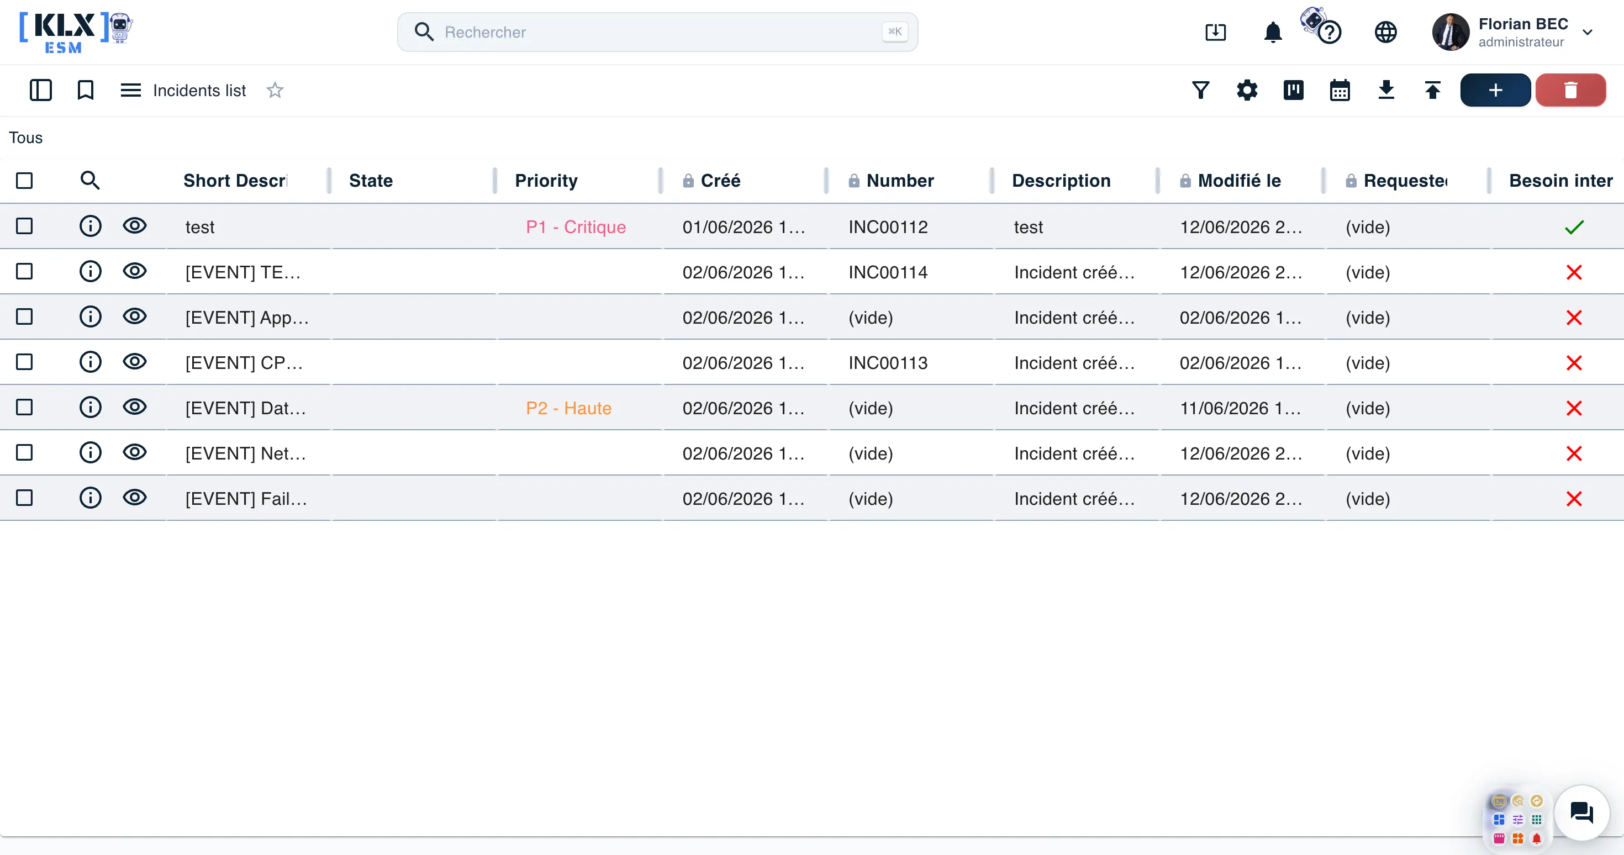Check the box for the [EVENT] CP… row
1624x855 pixels.
(24, 362)
